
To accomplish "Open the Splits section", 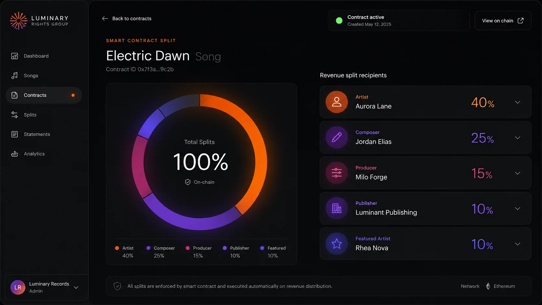I will click(x=44, y=115).
